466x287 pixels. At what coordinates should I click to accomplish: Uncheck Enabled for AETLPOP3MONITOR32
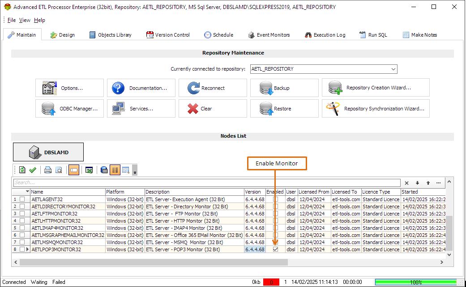(x=275, y=249)
